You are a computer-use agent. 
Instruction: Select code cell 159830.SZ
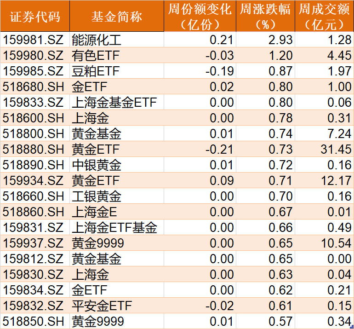[x=35, y=274]
